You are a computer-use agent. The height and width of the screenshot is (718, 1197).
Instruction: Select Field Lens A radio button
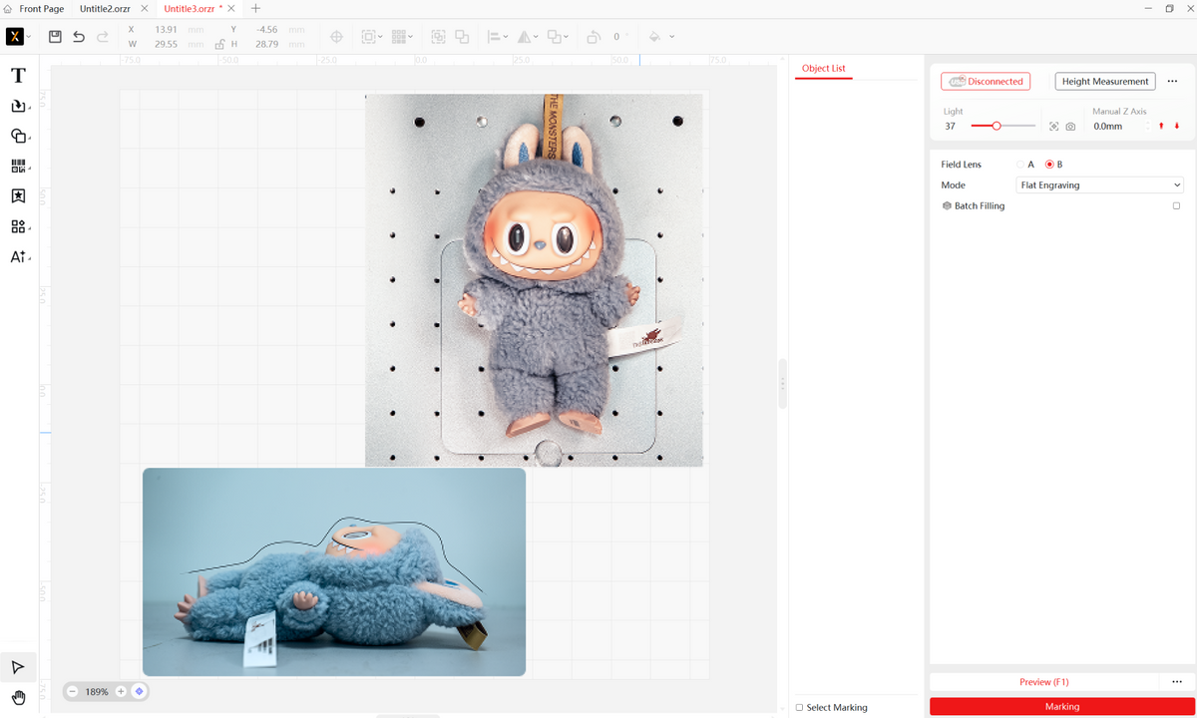coord(1020,164)
